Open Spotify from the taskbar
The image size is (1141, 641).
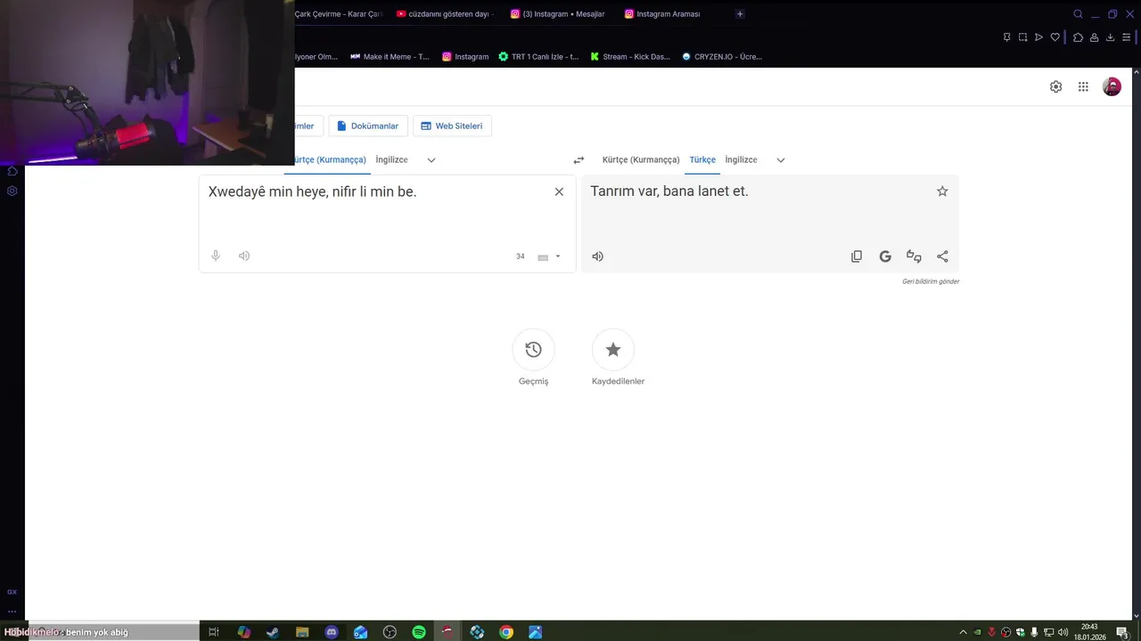419,632
